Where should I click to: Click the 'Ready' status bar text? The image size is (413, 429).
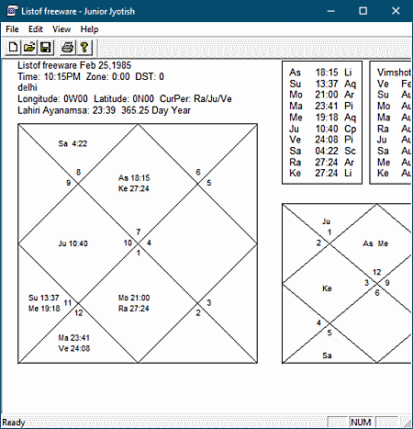(x=14, y=423)
